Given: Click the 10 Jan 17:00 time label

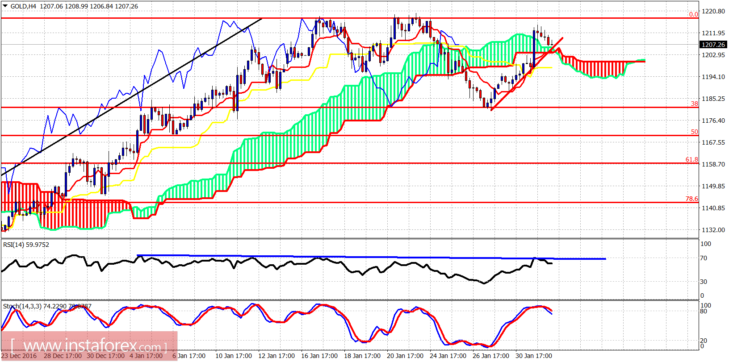Looking at the screenshot, I should pyautogui.click(x=234, y=356).
